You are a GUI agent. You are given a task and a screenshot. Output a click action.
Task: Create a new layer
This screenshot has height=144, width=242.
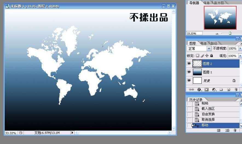(228, 90)
